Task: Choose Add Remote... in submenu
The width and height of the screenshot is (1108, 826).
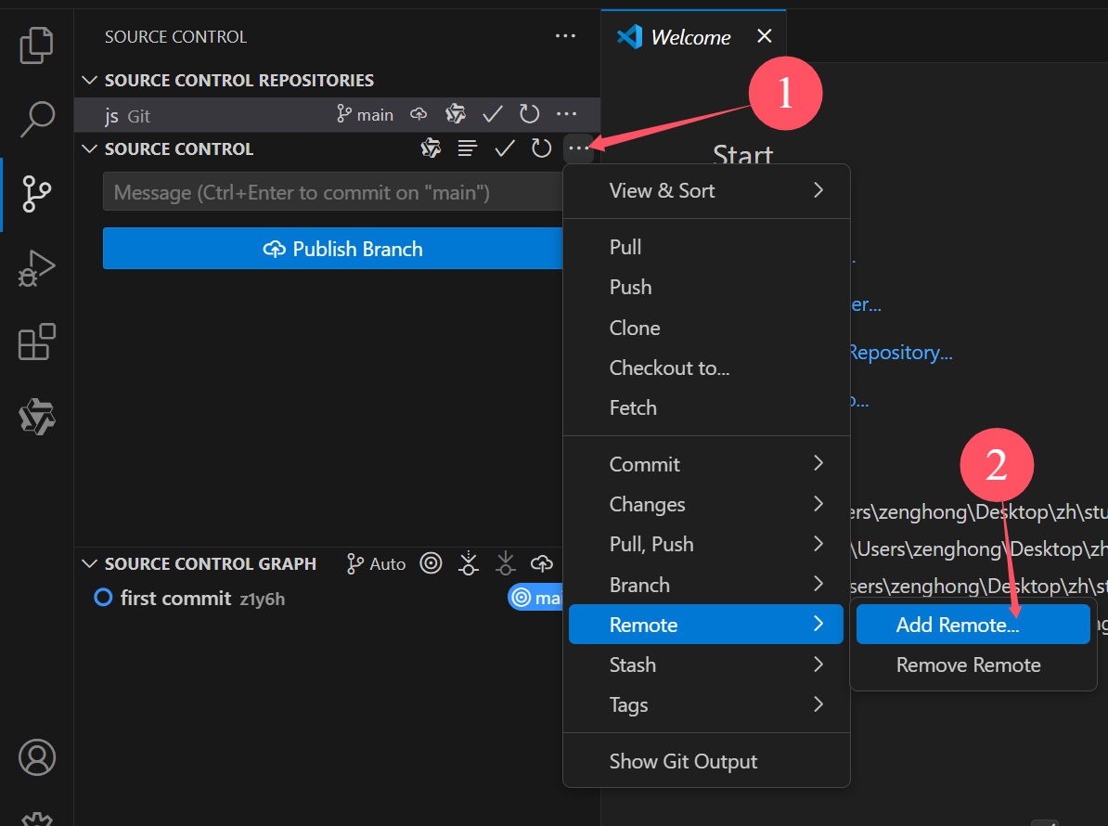Action: point(973,624)
